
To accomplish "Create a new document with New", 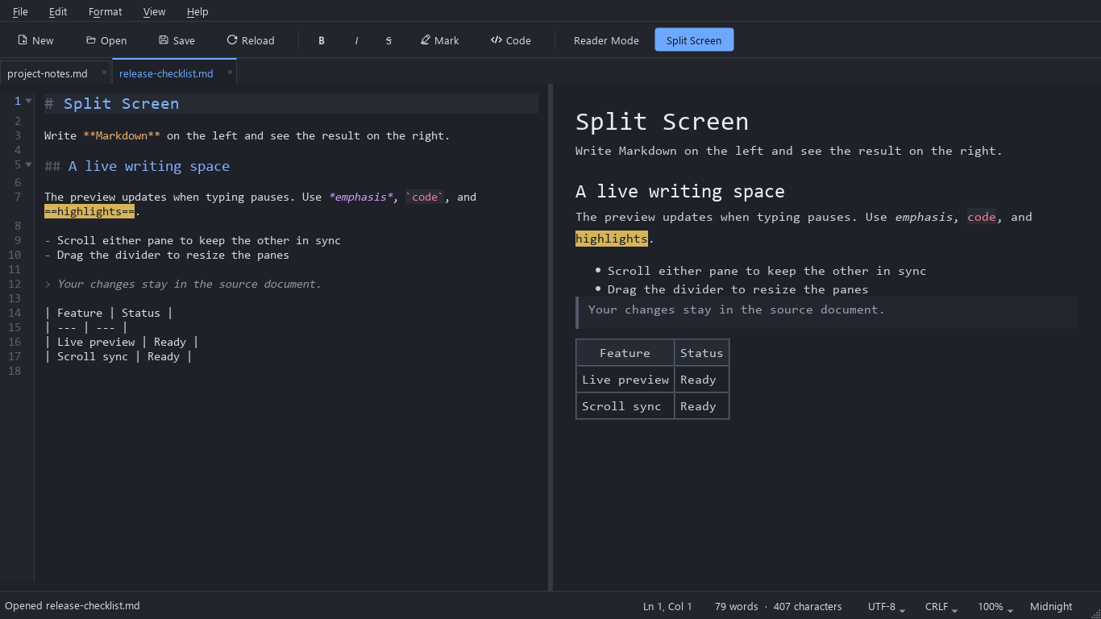I will coord(35,40).
